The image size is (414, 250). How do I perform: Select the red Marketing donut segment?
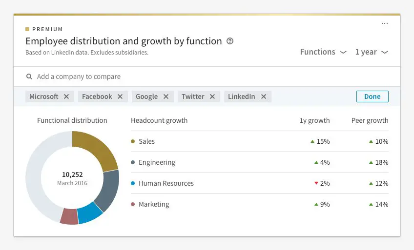69,217
